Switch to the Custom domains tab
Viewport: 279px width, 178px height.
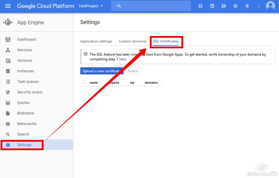click(132, 41)
